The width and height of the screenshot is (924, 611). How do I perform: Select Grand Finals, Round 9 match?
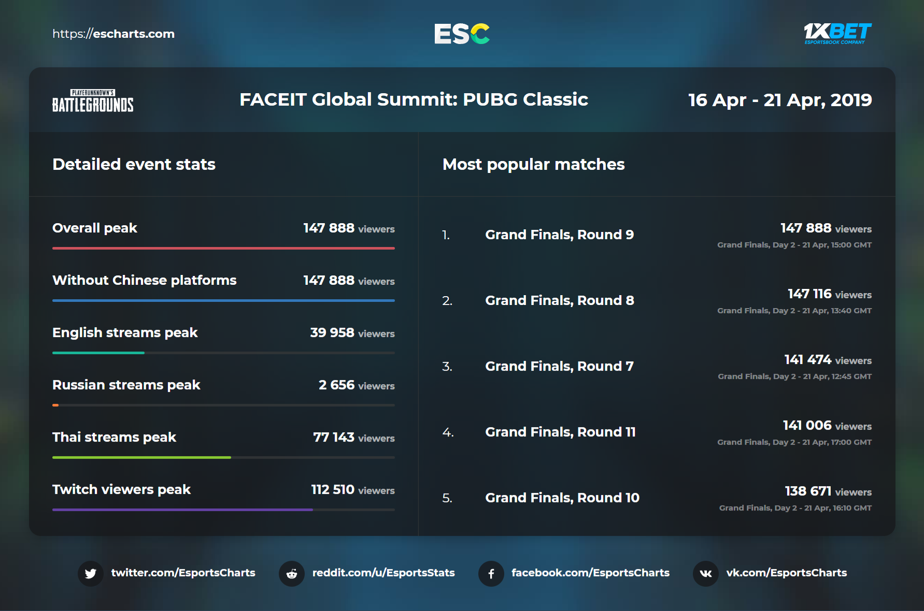(x=559, y=235)
